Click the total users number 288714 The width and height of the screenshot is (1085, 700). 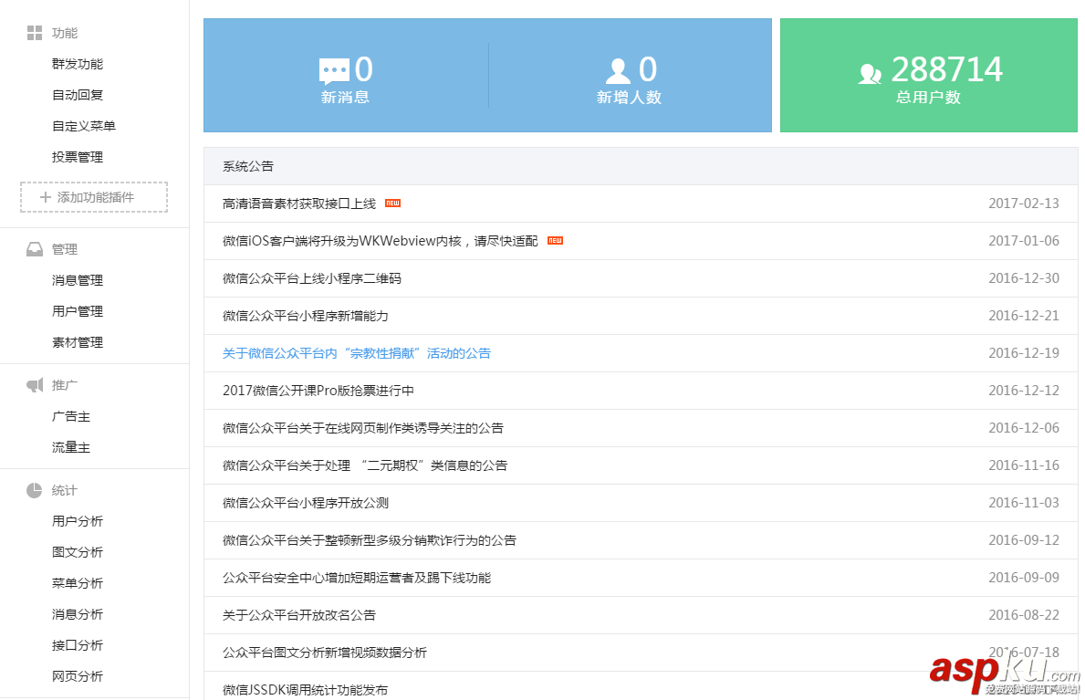946,69
